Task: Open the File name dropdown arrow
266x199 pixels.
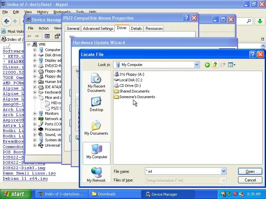Action: coord(223,171)
